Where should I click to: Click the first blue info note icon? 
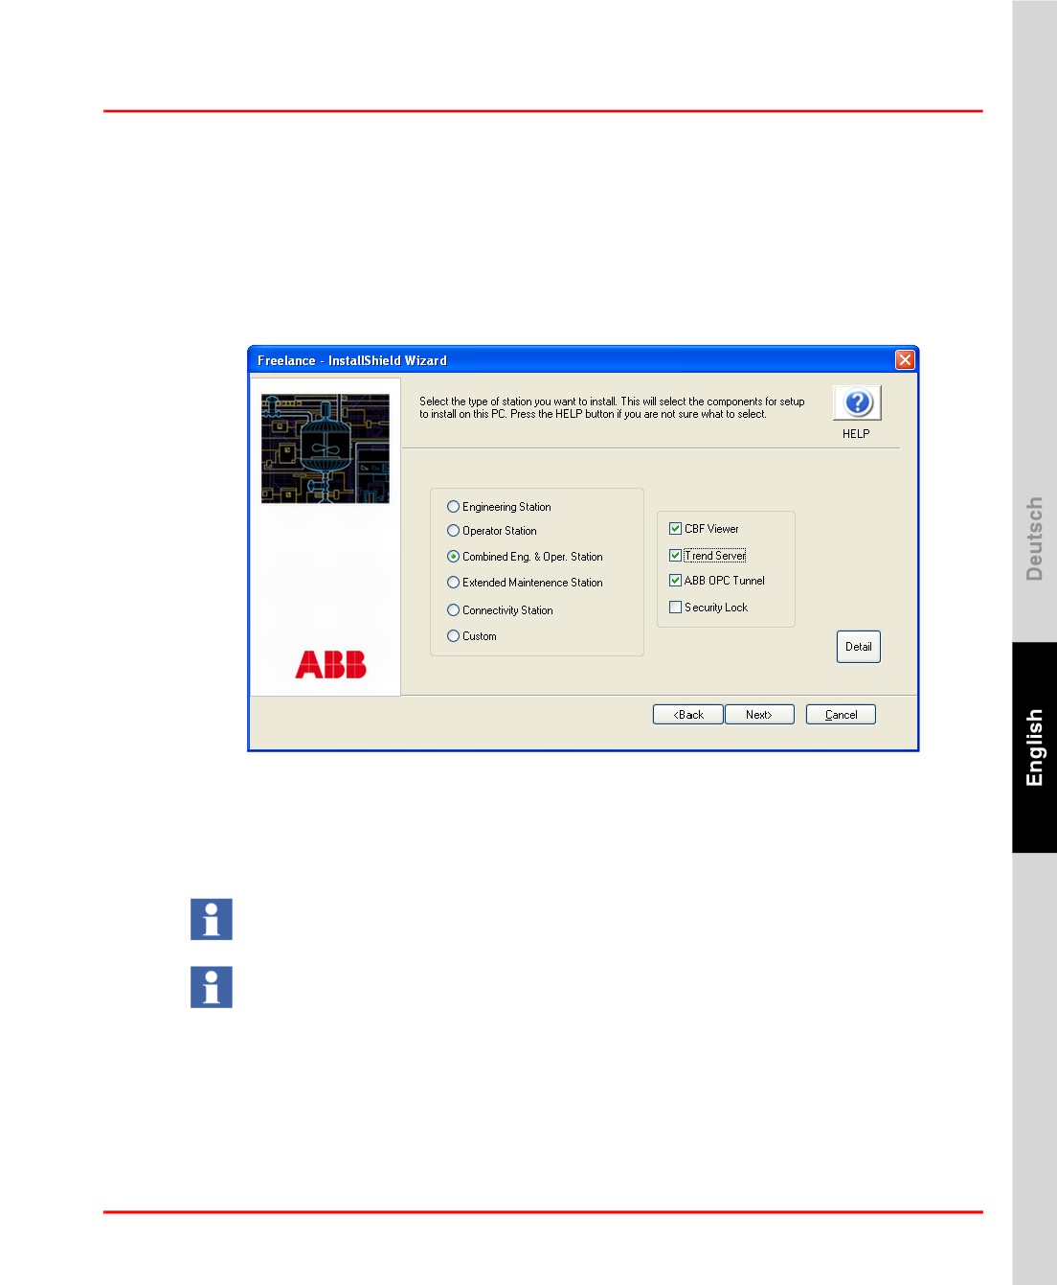pyautogui.click(x=212, y=920)
